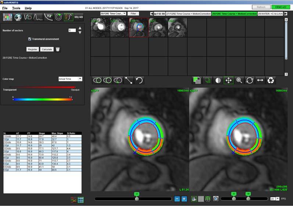Image resolution: width=293 pixels, height=206 pixels.
Task: Switch to the T2 mapping mode
Action: point(48,17)
